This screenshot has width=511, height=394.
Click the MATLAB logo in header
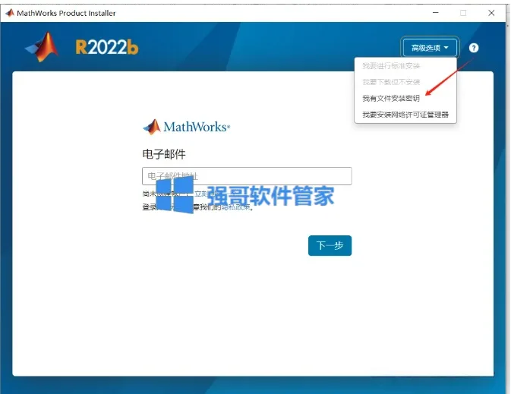coord(43,47)
